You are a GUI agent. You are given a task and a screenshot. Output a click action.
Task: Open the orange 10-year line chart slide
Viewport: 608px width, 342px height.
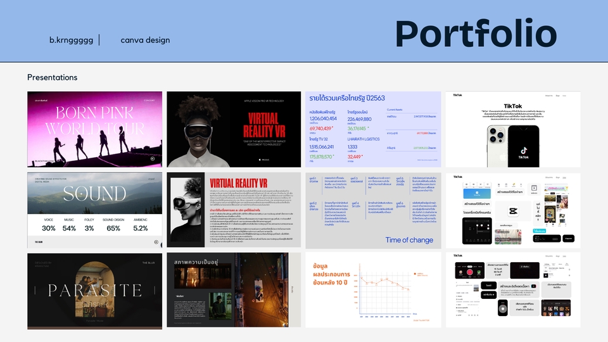pyautogui.click(x=373, y=290)
